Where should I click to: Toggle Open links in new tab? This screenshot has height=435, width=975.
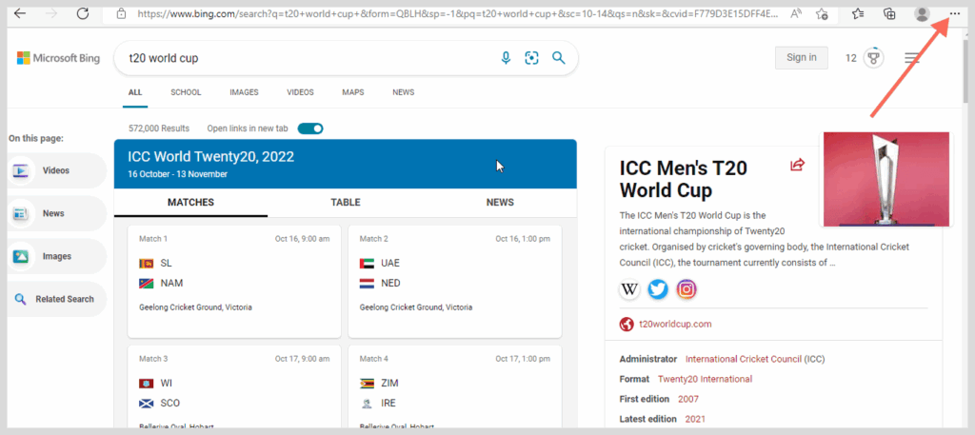310,129
